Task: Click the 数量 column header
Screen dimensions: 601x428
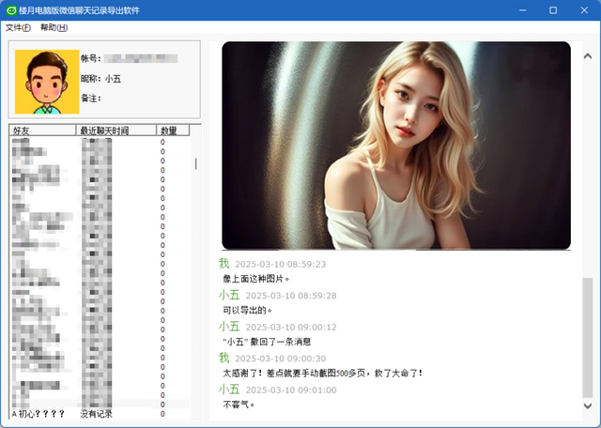Action: [172, 130]
